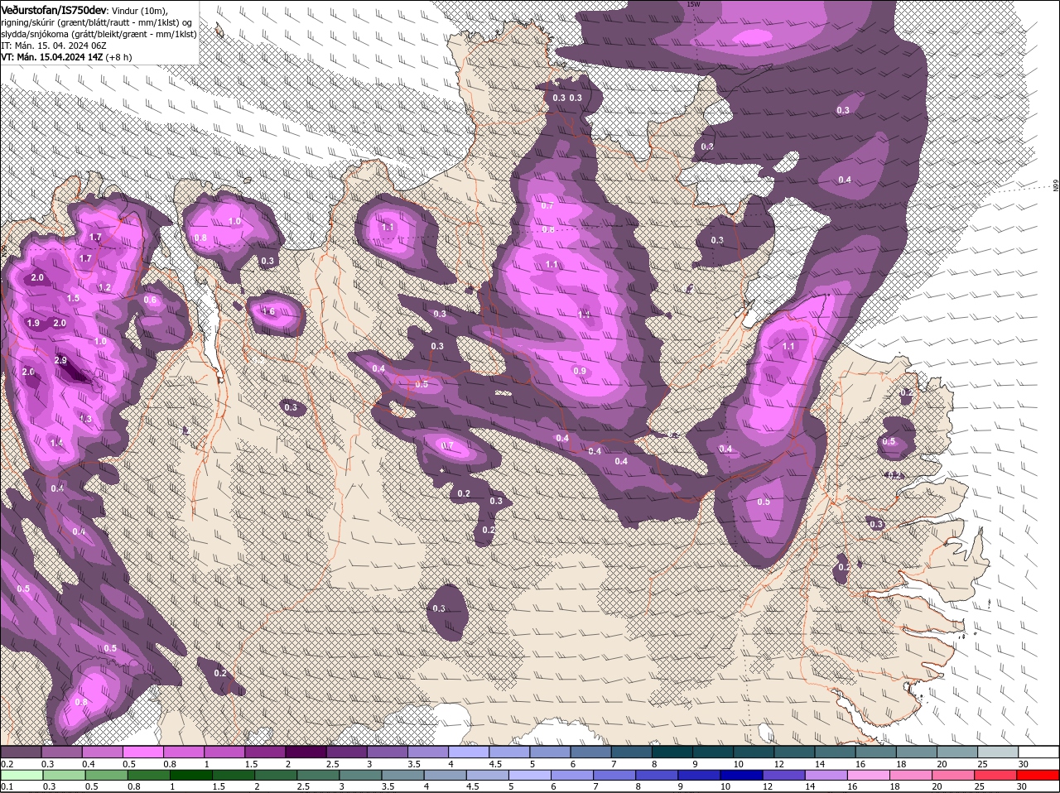Select the 0.8–1 green rain swatch
The image size is (1060, 793).
tap(150, 776)
